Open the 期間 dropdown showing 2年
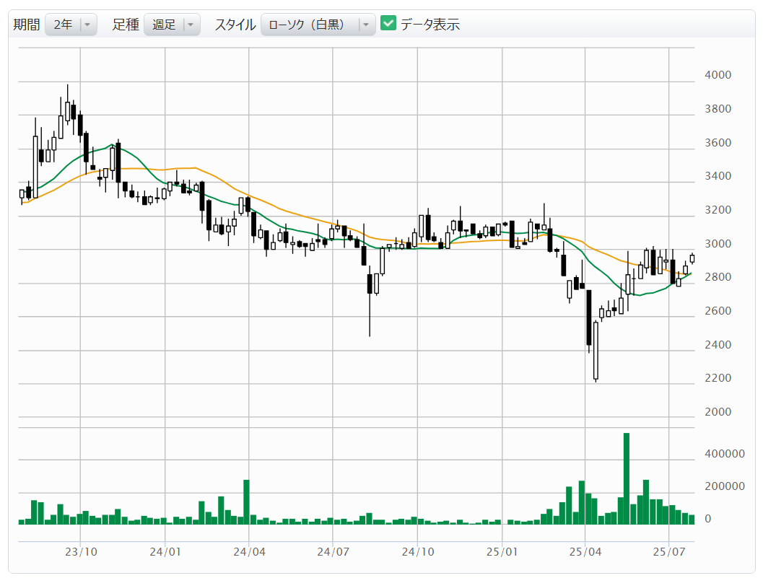The width and height of the screenshot is (763, 578). point(71,25)
